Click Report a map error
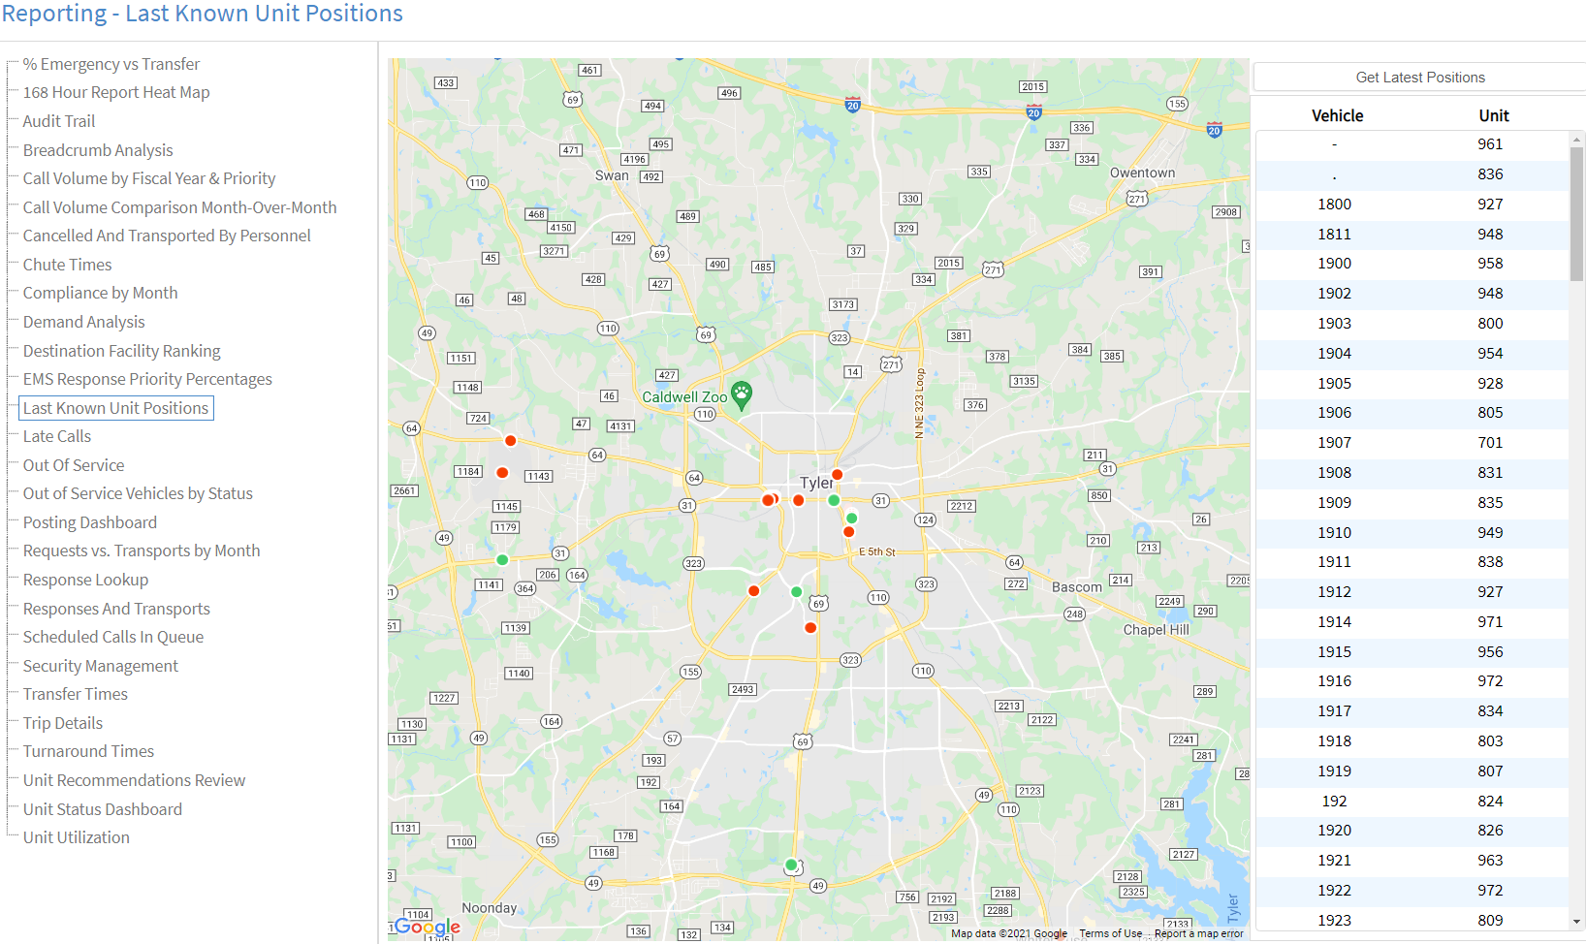 pyautogui.click(x=1198, y=933)
